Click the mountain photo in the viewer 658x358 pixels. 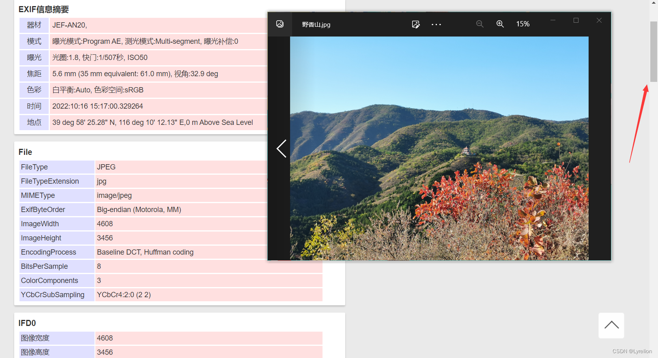point(439,148)
